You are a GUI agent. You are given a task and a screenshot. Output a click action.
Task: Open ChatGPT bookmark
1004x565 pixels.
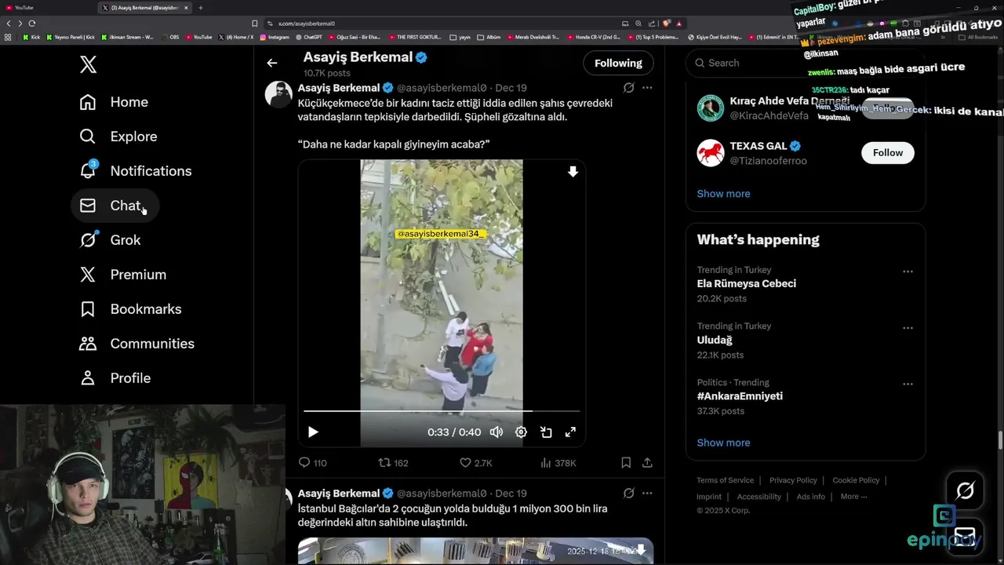click(x=309, y=37)
